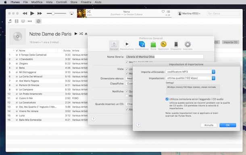Toggle the unchecked Notifiche checkbox
This screenshot has height=155, width=246.
click(x=127, y=96)
